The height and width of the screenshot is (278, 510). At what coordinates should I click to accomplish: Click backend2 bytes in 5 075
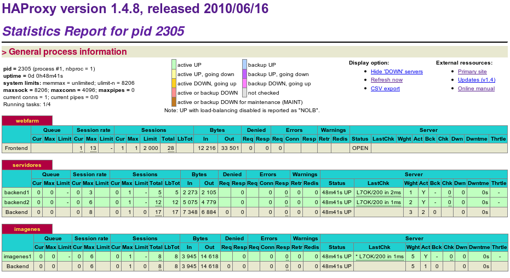coord(190,202)
